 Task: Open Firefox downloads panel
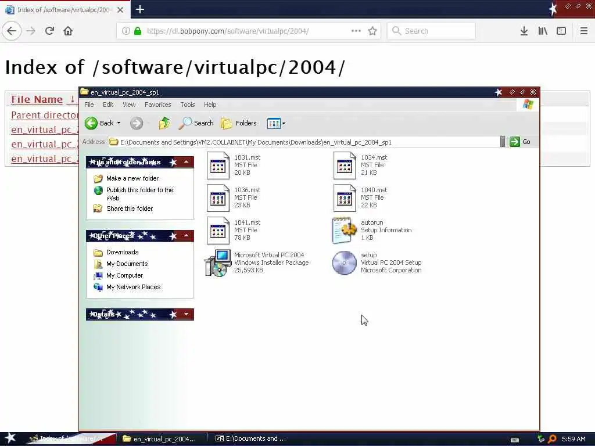524,31
